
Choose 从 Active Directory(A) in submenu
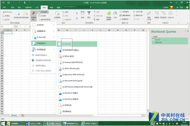[x=77, y=68]
